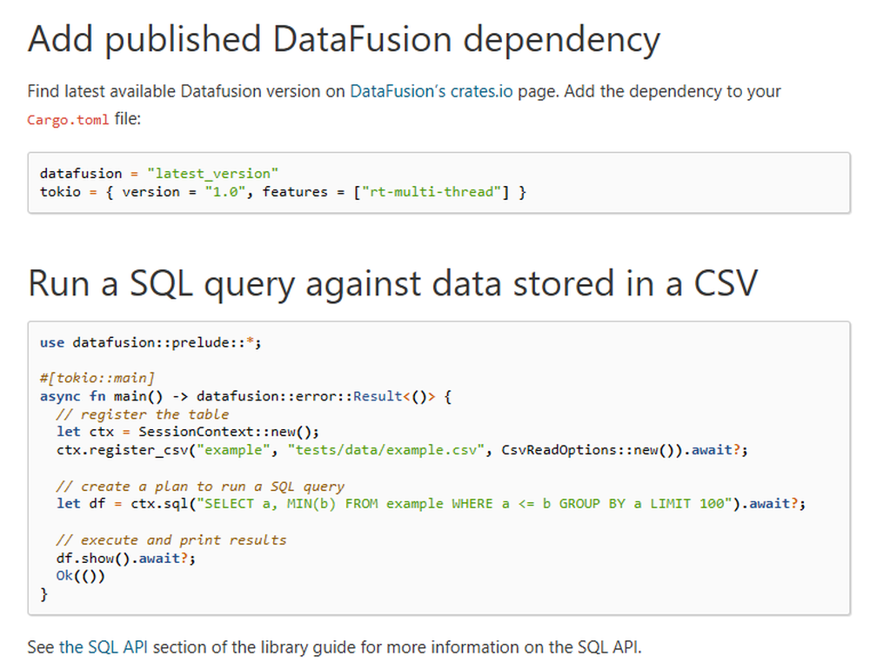870x669 pixels.
Task: Open the SQL API link
Action: (x=104, y=646)
